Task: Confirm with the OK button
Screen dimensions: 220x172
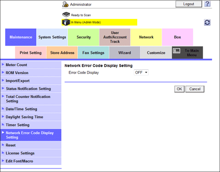Action: [179, 89]
